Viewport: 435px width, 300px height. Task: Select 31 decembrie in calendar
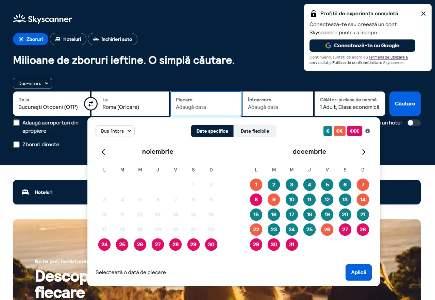[291, 244]
